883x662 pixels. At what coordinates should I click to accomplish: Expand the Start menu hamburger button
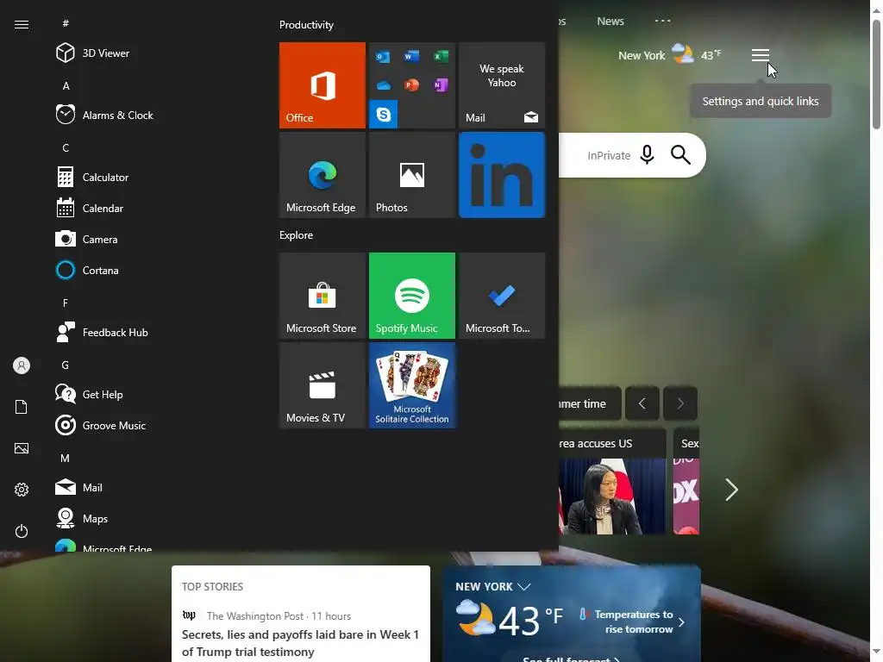pyautogui.click(x=22, y=24)
